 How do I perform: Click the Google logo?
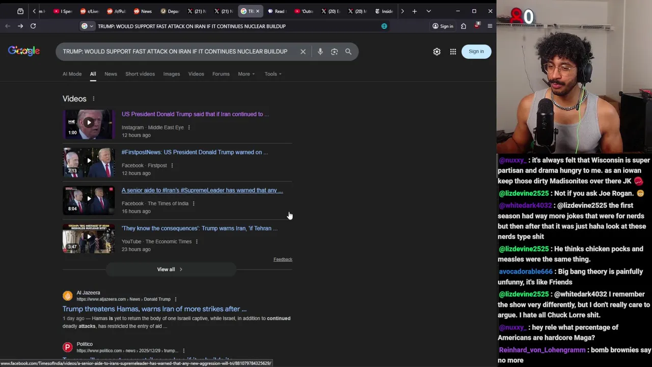coord(24,51)
